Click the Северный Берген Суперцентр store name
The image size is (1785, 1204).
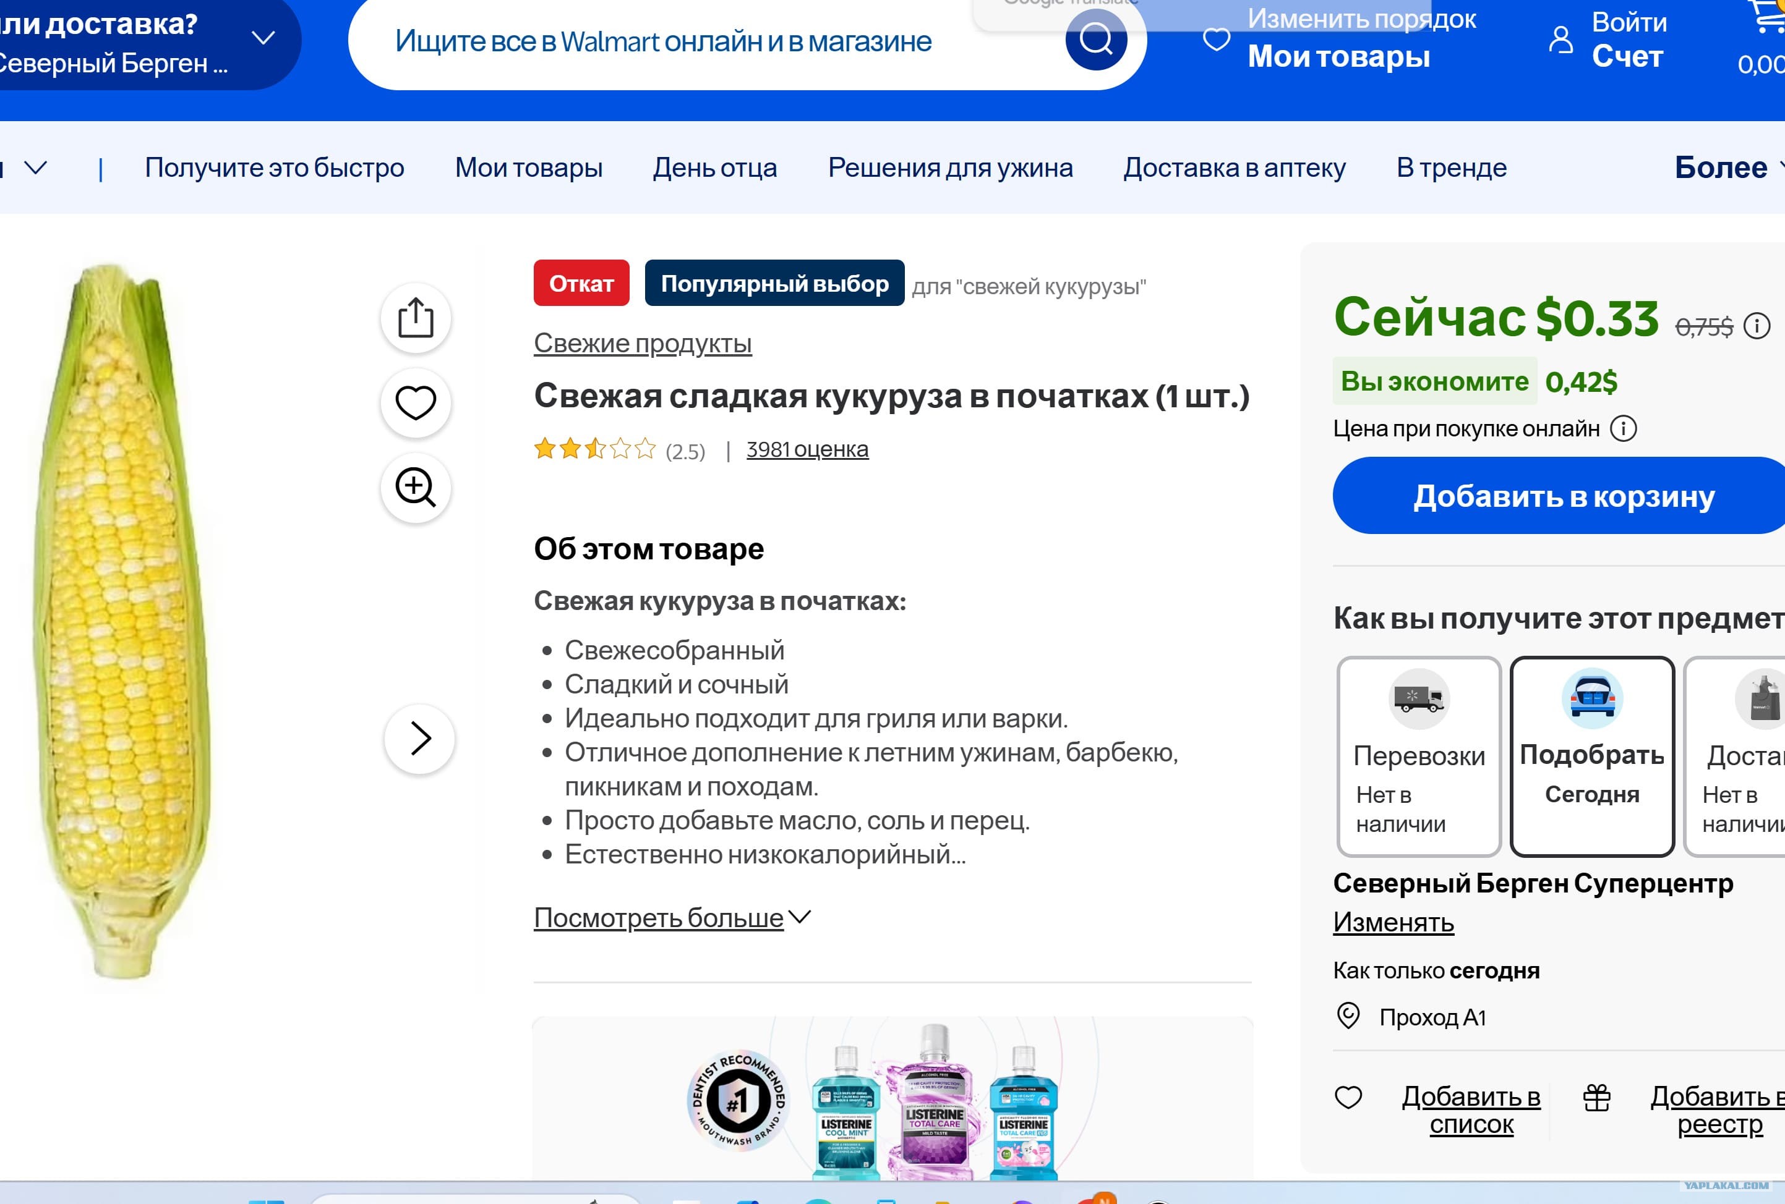coord(1533,883)
